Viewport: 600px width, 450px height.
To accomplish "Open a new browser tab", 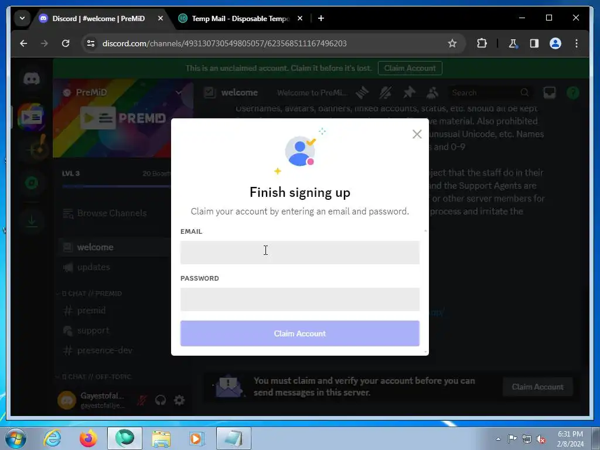I will point(321,18).
